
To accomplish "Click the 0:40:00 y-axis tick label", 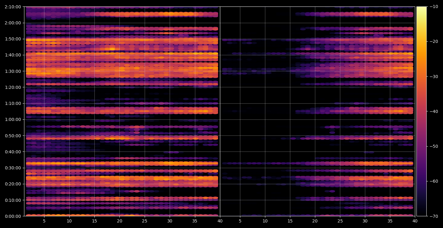I will coord(13,151).
